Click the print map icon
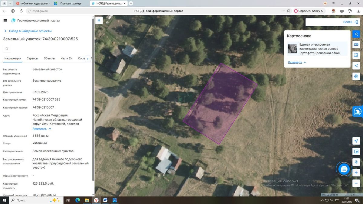 pyautogui.click(x=356, y=76)
